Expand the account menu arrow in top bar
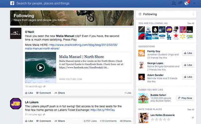 pyautogui.click(x=194, y=3)
